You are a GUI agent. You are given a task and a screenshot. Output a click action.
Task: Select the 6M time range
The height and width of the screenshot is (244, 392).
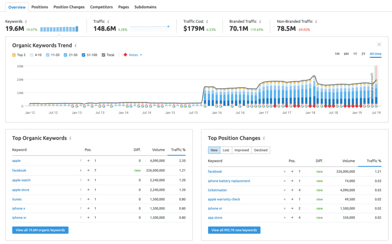tap(346, 54)
